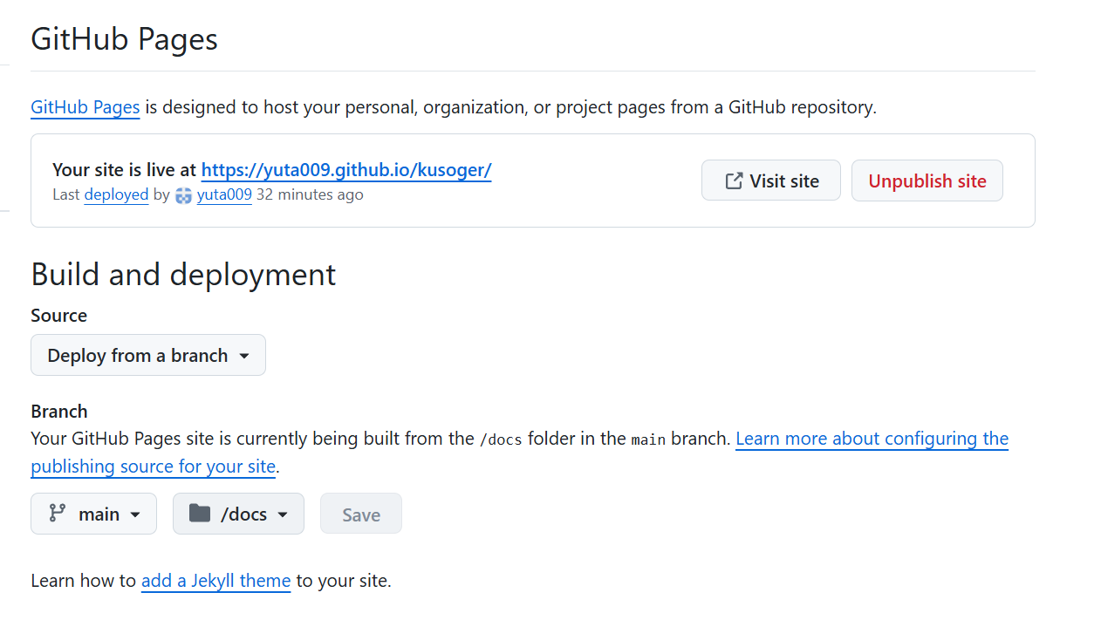Click the yuta009 avatar icon

[183, 195]
